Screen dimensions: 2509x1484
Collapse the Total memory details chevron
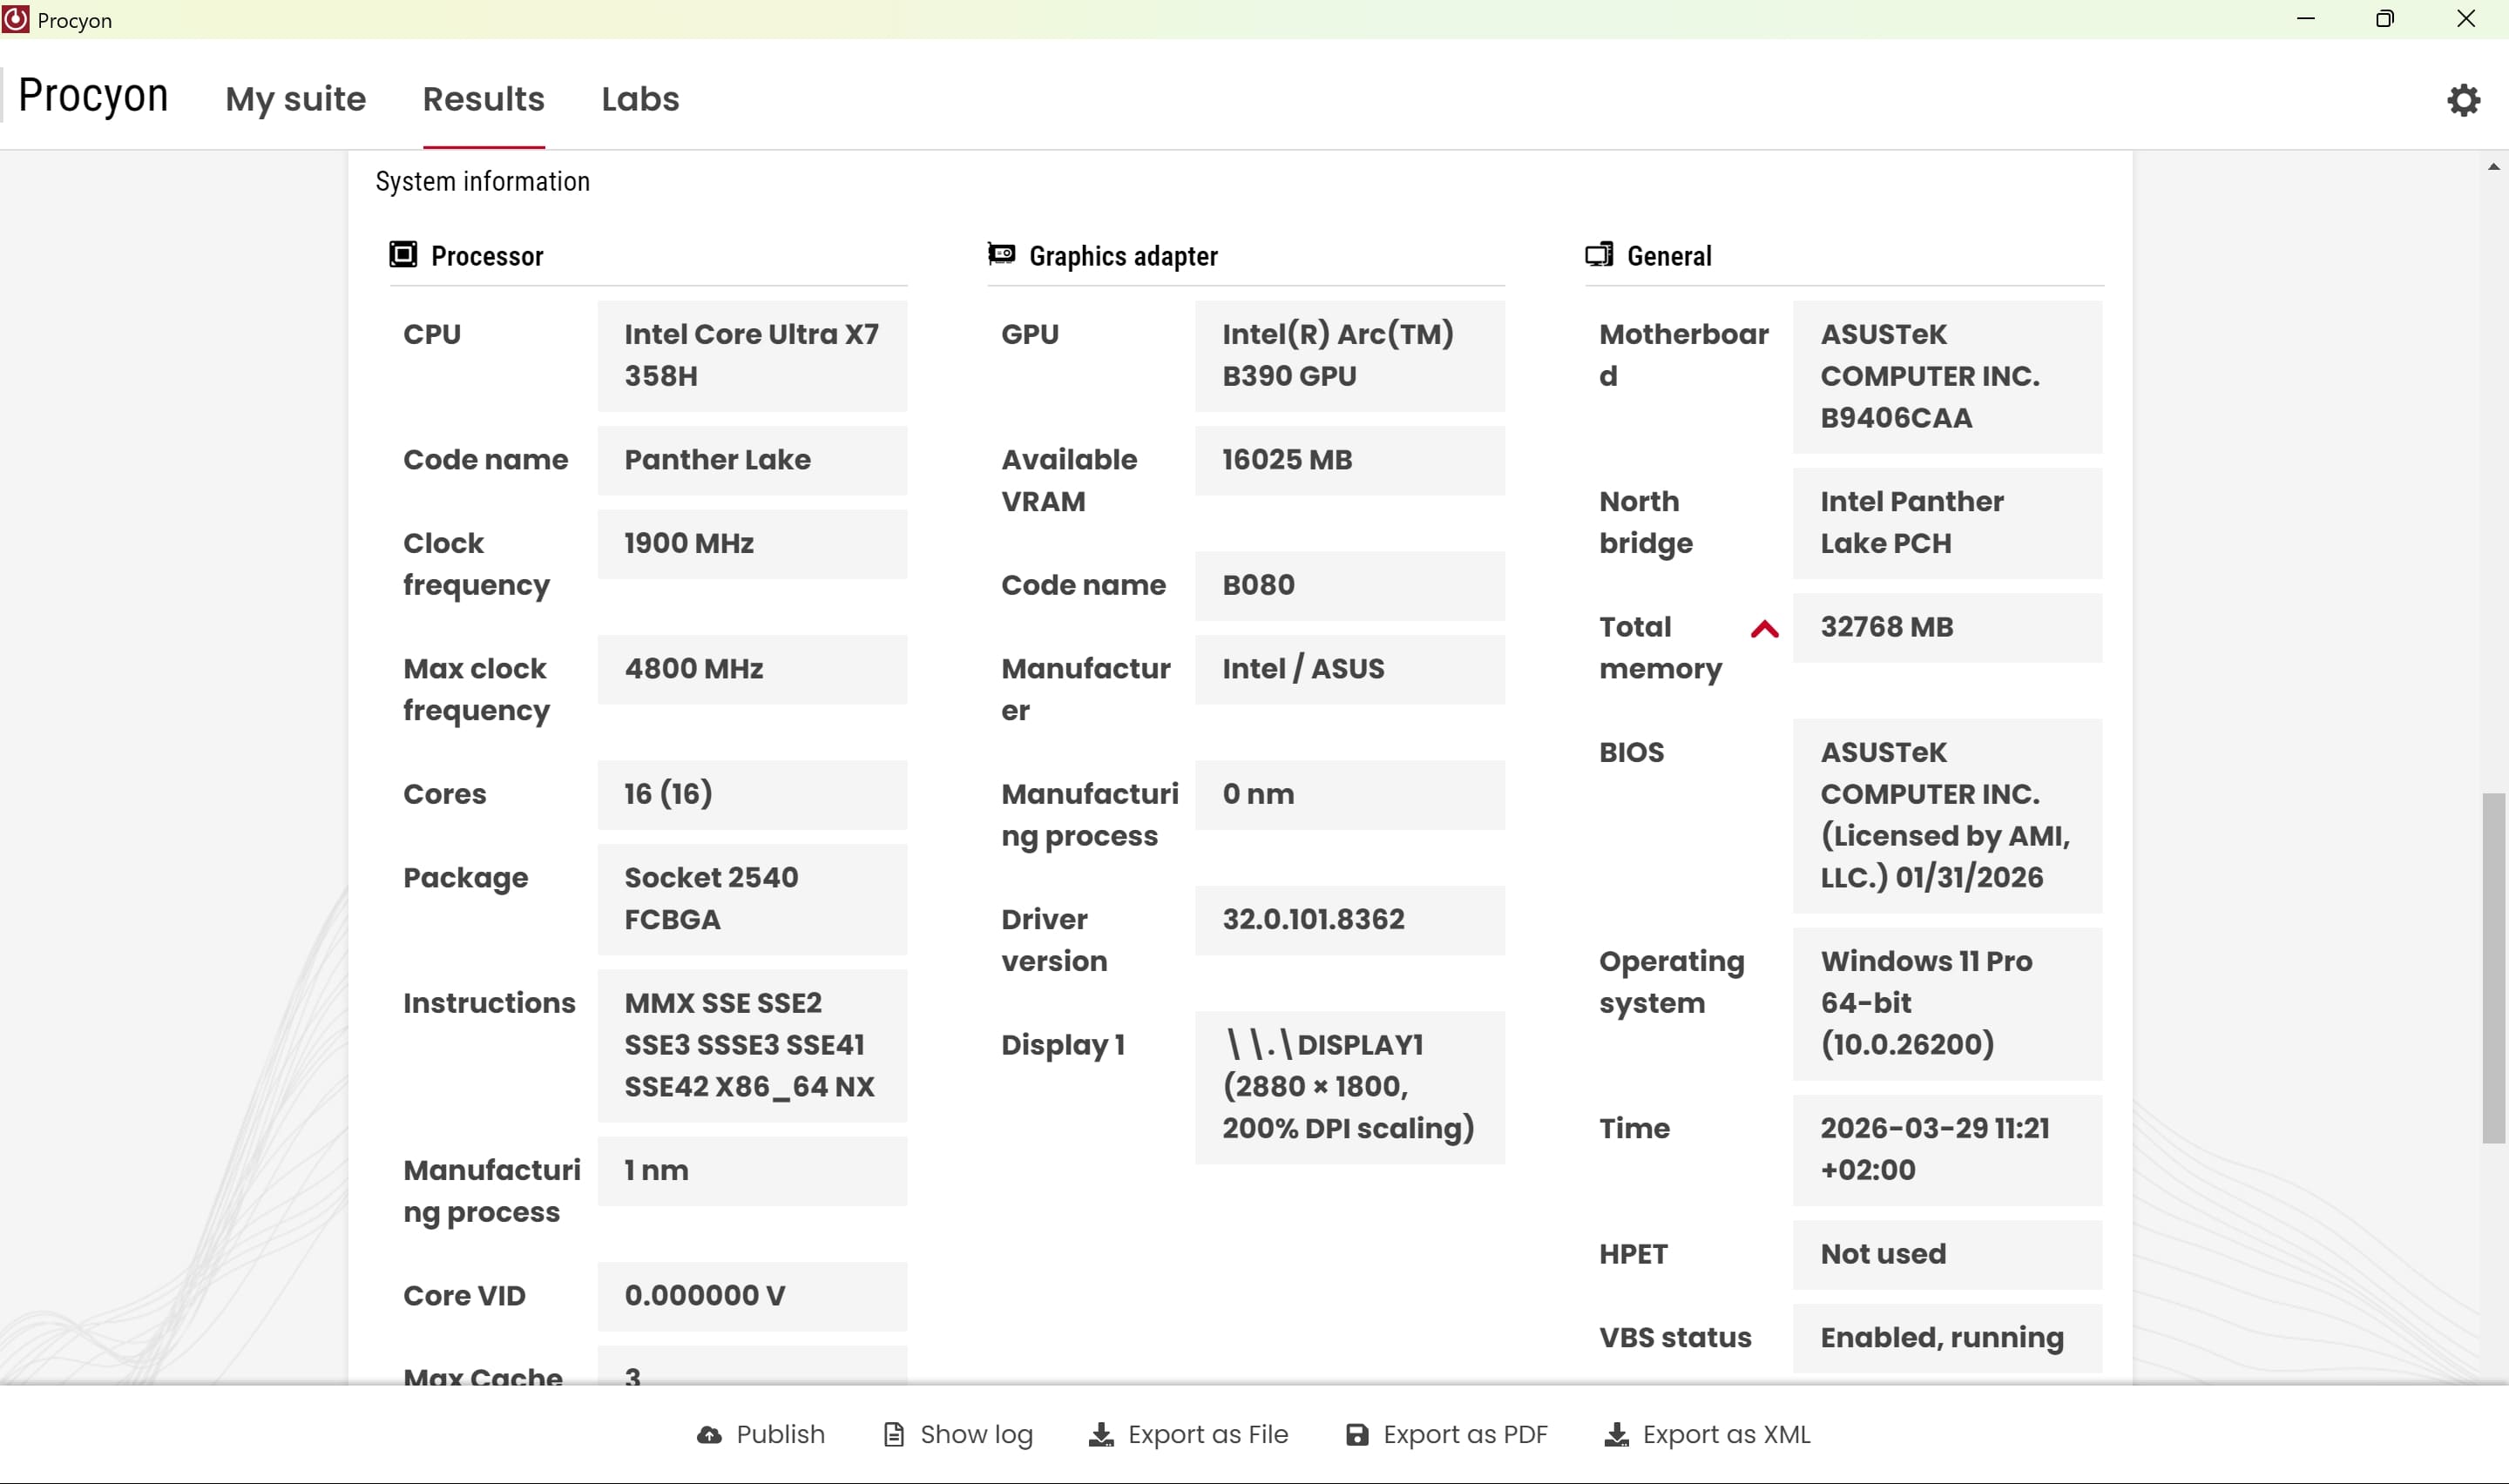1764,629
